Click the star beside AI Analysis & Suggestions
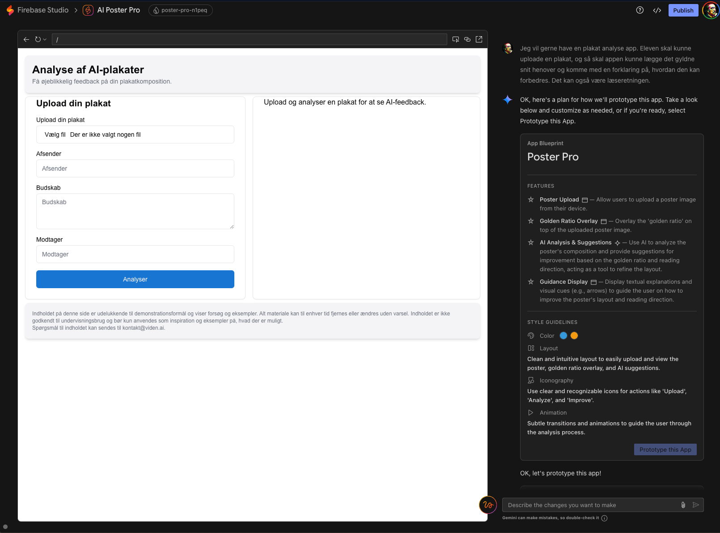Viewport: 720px width, 533px height. pos(531,243)
